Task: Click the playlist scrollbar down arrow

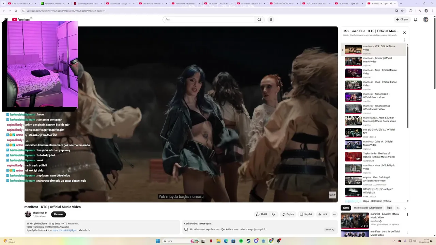Action: [407, 201]
